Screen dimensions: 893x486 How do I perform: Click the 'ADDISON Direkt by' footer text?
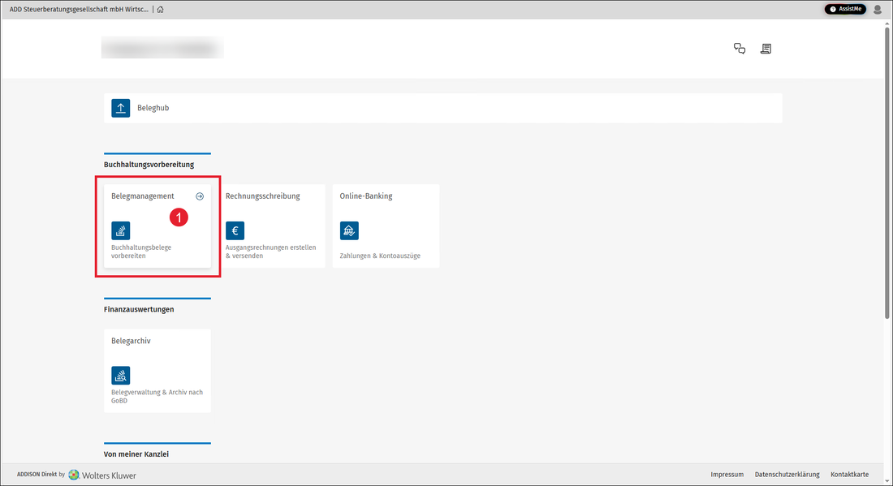41,475
